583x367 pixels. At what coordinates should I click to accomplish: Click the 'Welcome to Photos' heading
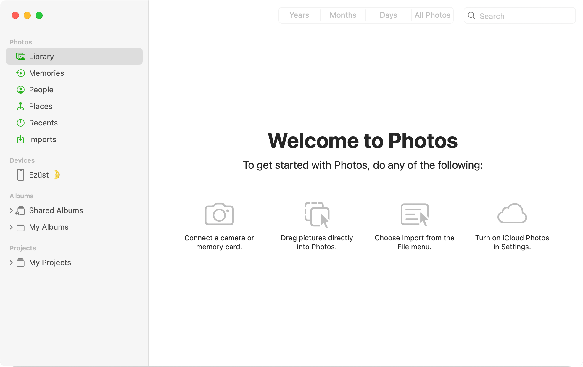pyautogui.click(x=363, y=141)
